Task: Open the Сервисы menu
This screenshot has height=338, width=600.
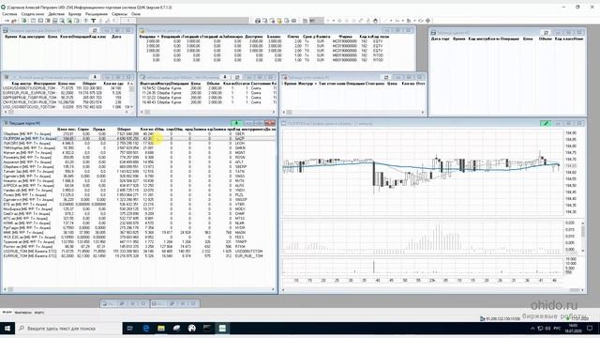Action: [119, 14]
